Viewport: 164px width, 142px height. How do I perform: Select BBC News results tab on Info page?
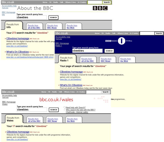pyautogui.click(x=54, y=26)
